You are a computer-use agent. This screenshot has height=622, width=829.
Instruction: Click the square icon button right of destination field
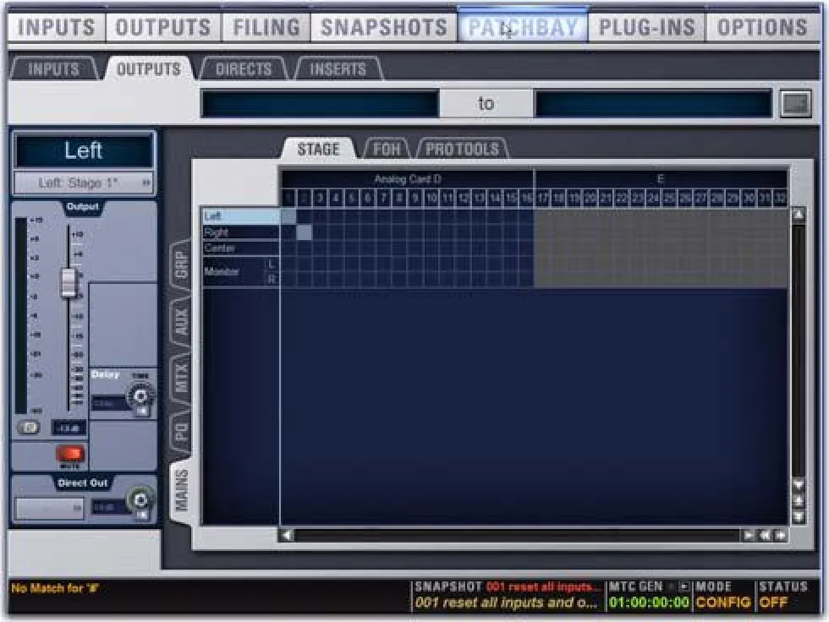pos(796,103)
